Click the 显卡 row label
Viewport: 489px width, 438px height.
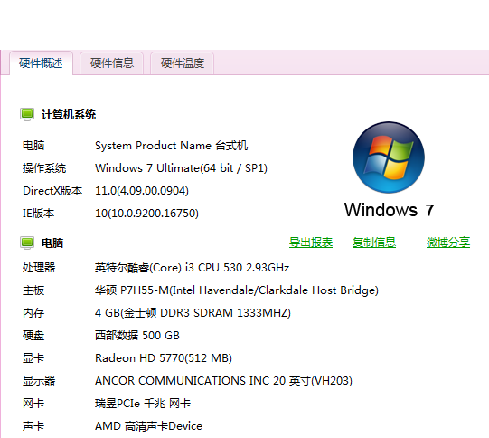pos(33,358)
